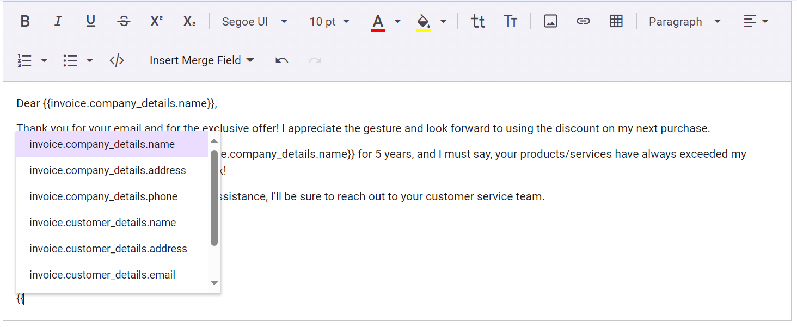Click the create table icon

click(x=616, y=22)
